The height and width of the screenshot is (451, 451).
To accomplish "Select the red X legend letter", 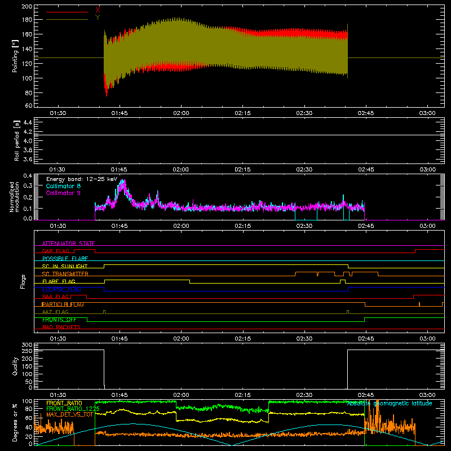I will click(98, 10).
